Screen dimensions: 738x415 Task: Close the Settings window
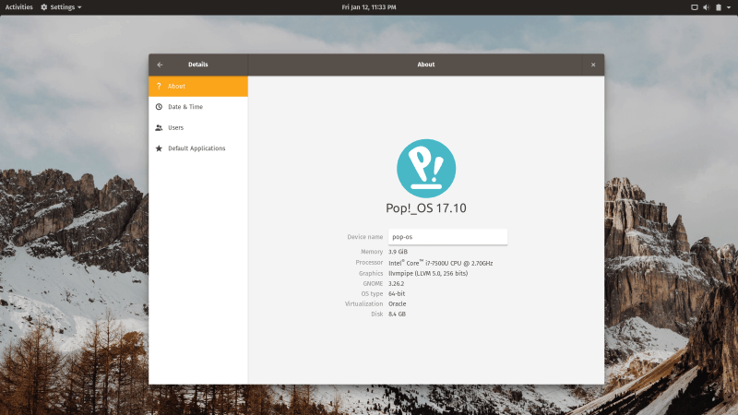(593, 65)
